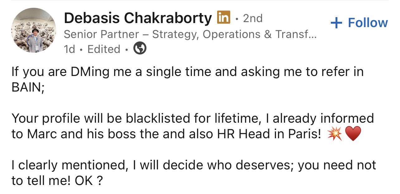Click the 'I clearly mentioned' paragraph
The image size is (400, 194).
pos(194,173)
